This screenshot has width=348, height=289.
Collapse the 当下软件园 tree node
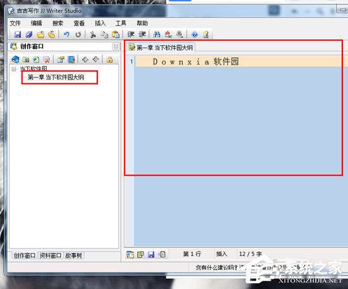point(14,69)
